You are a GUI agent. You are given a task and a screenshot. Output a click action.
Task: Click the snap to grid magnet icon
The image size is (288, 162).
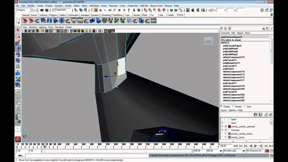click(x=145, y=10)
